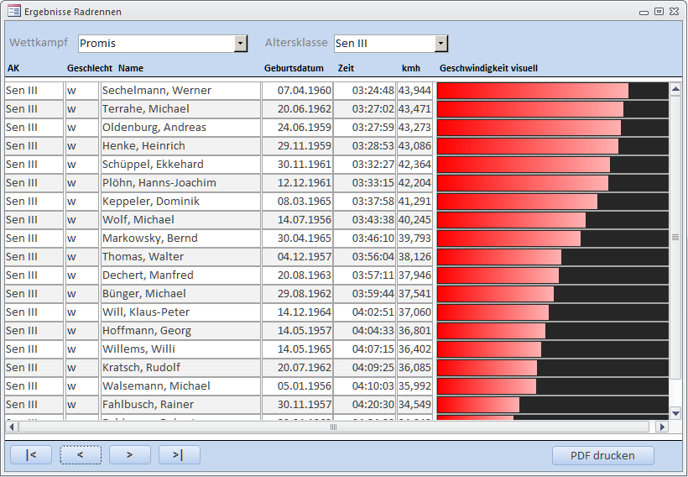This screenshot has width=688, height=477.
Task: Restore the Ergebnisse Radrennen window
Action: 659,12
